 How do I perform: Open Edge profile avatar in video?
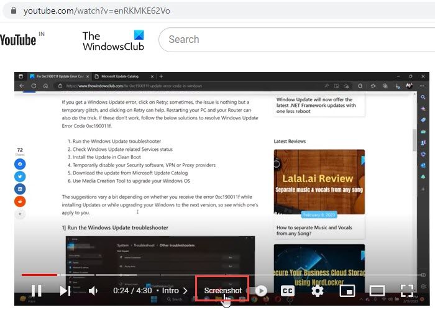[409, 86]
